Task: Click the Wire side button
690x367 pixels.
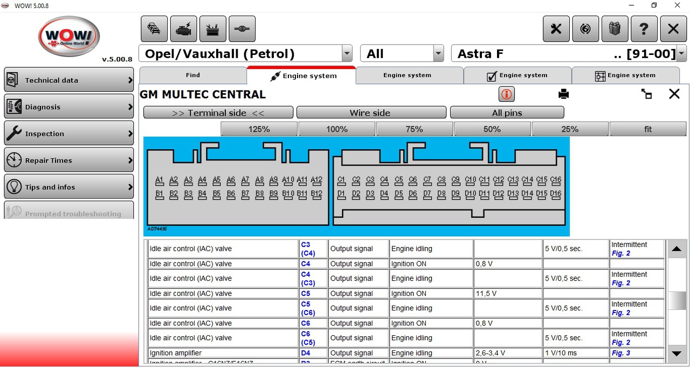Action: [x=371, y=112]
